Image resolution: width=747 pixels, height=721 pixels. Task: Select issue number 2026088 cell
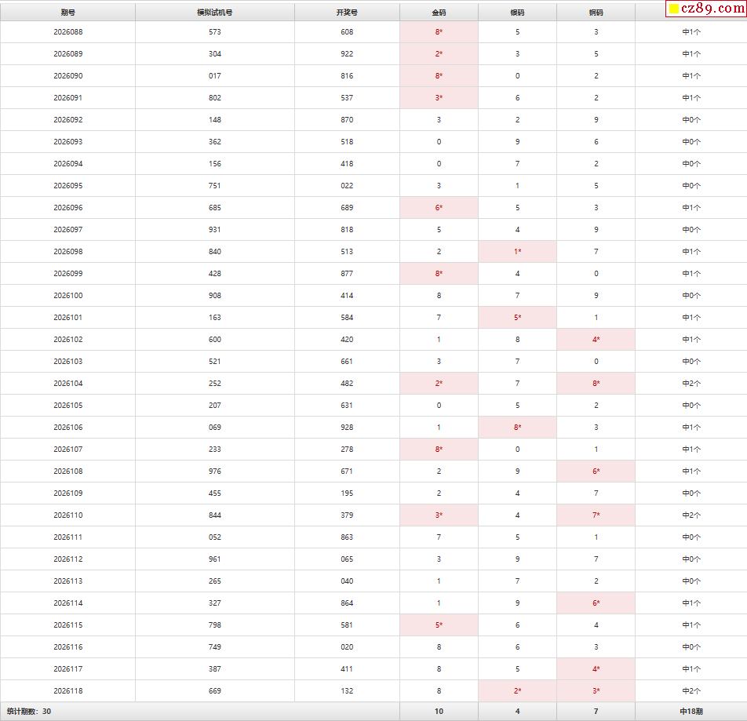point(67,32)
